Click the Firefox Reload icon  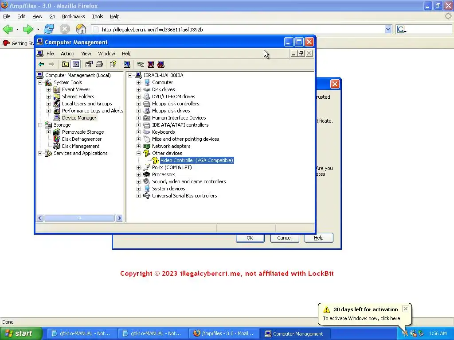[x=49, y=29]
